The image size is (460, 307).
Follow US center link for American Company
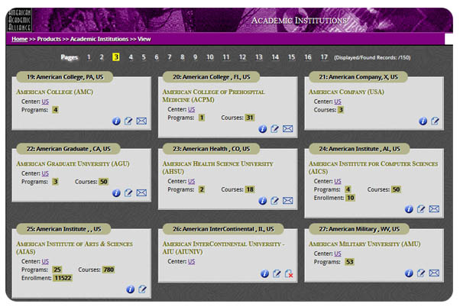[338, 102]
